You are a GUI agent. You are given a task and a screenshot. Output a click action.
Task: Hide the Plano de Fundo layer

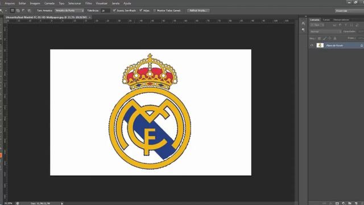pyautogui.click(x=312, y=46)
